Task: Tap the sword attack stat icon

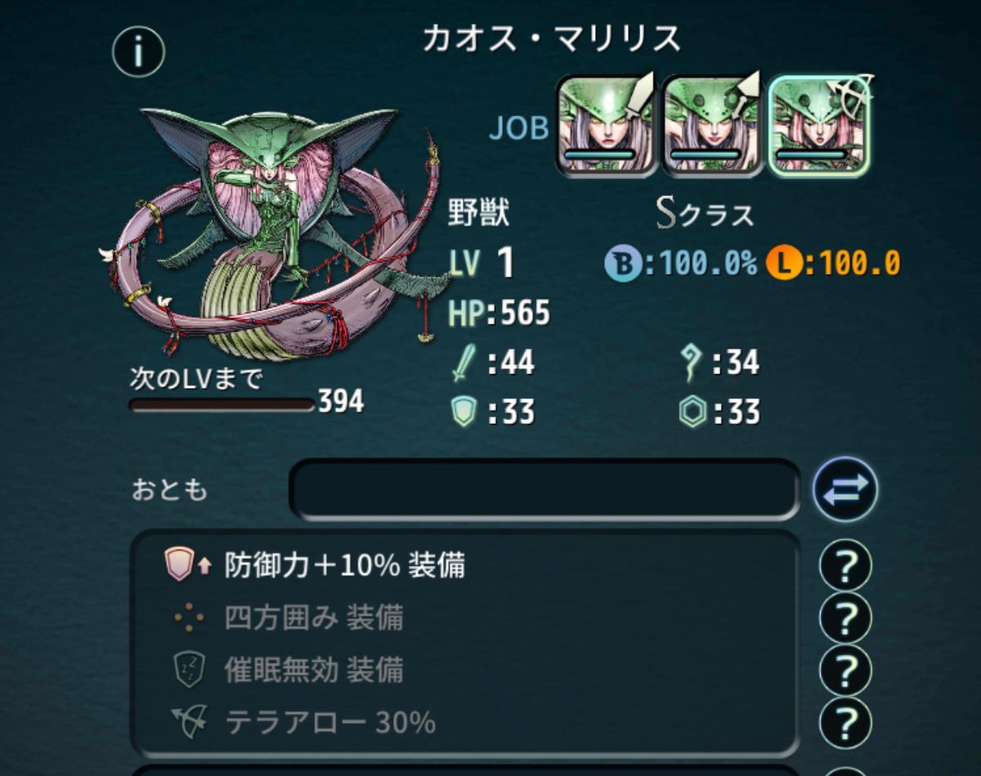Action: click(463, 363)
